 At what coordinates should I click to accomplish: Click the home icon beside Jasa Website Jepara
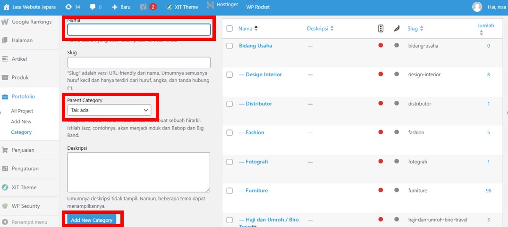pos(7,7)
